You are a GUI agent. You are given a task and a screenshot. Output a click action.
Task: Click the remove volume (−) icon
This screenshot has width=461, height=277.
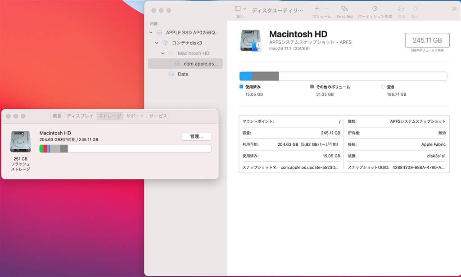[x=325, y=8]
